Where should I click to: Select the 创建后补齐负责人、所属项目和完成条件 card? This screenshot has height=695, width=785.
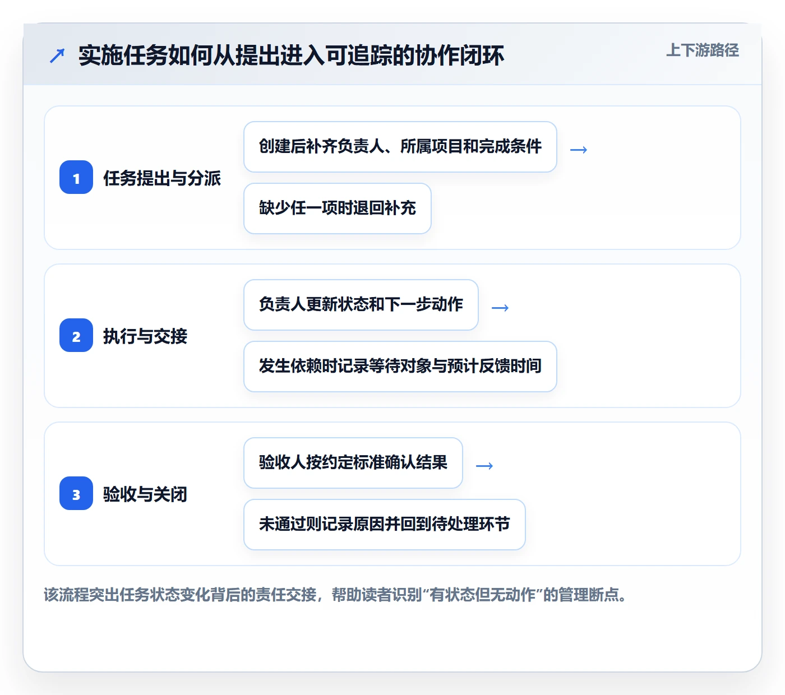[x=400, y=147]
